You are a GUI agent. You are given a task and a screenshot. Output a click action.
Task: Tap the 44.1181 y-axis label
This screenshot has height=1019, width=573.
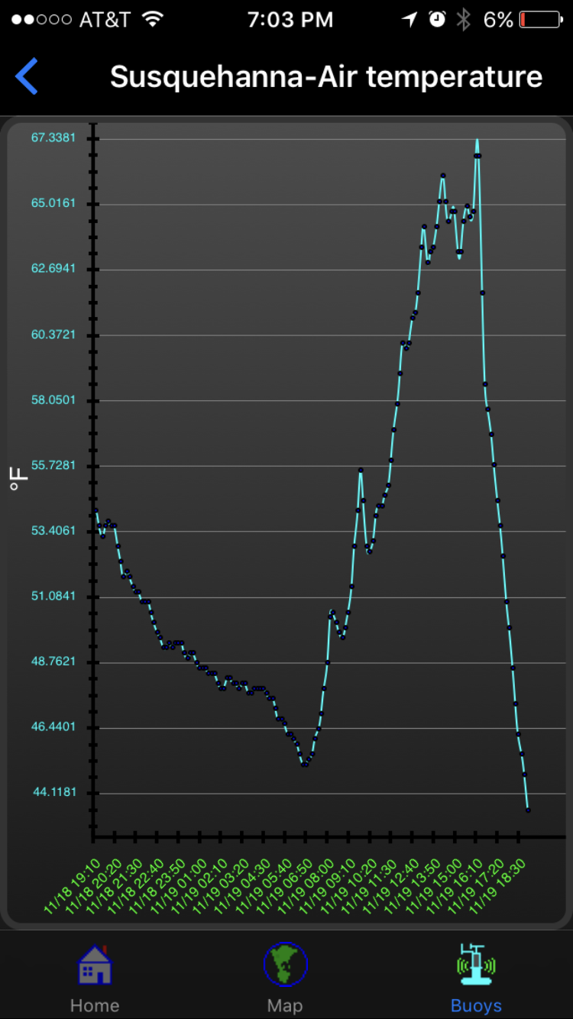[54, 792]
